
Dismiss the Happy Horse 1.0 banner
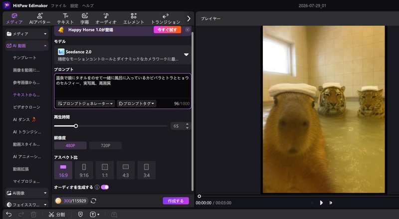pyautogui.click(x=188, y=29)
